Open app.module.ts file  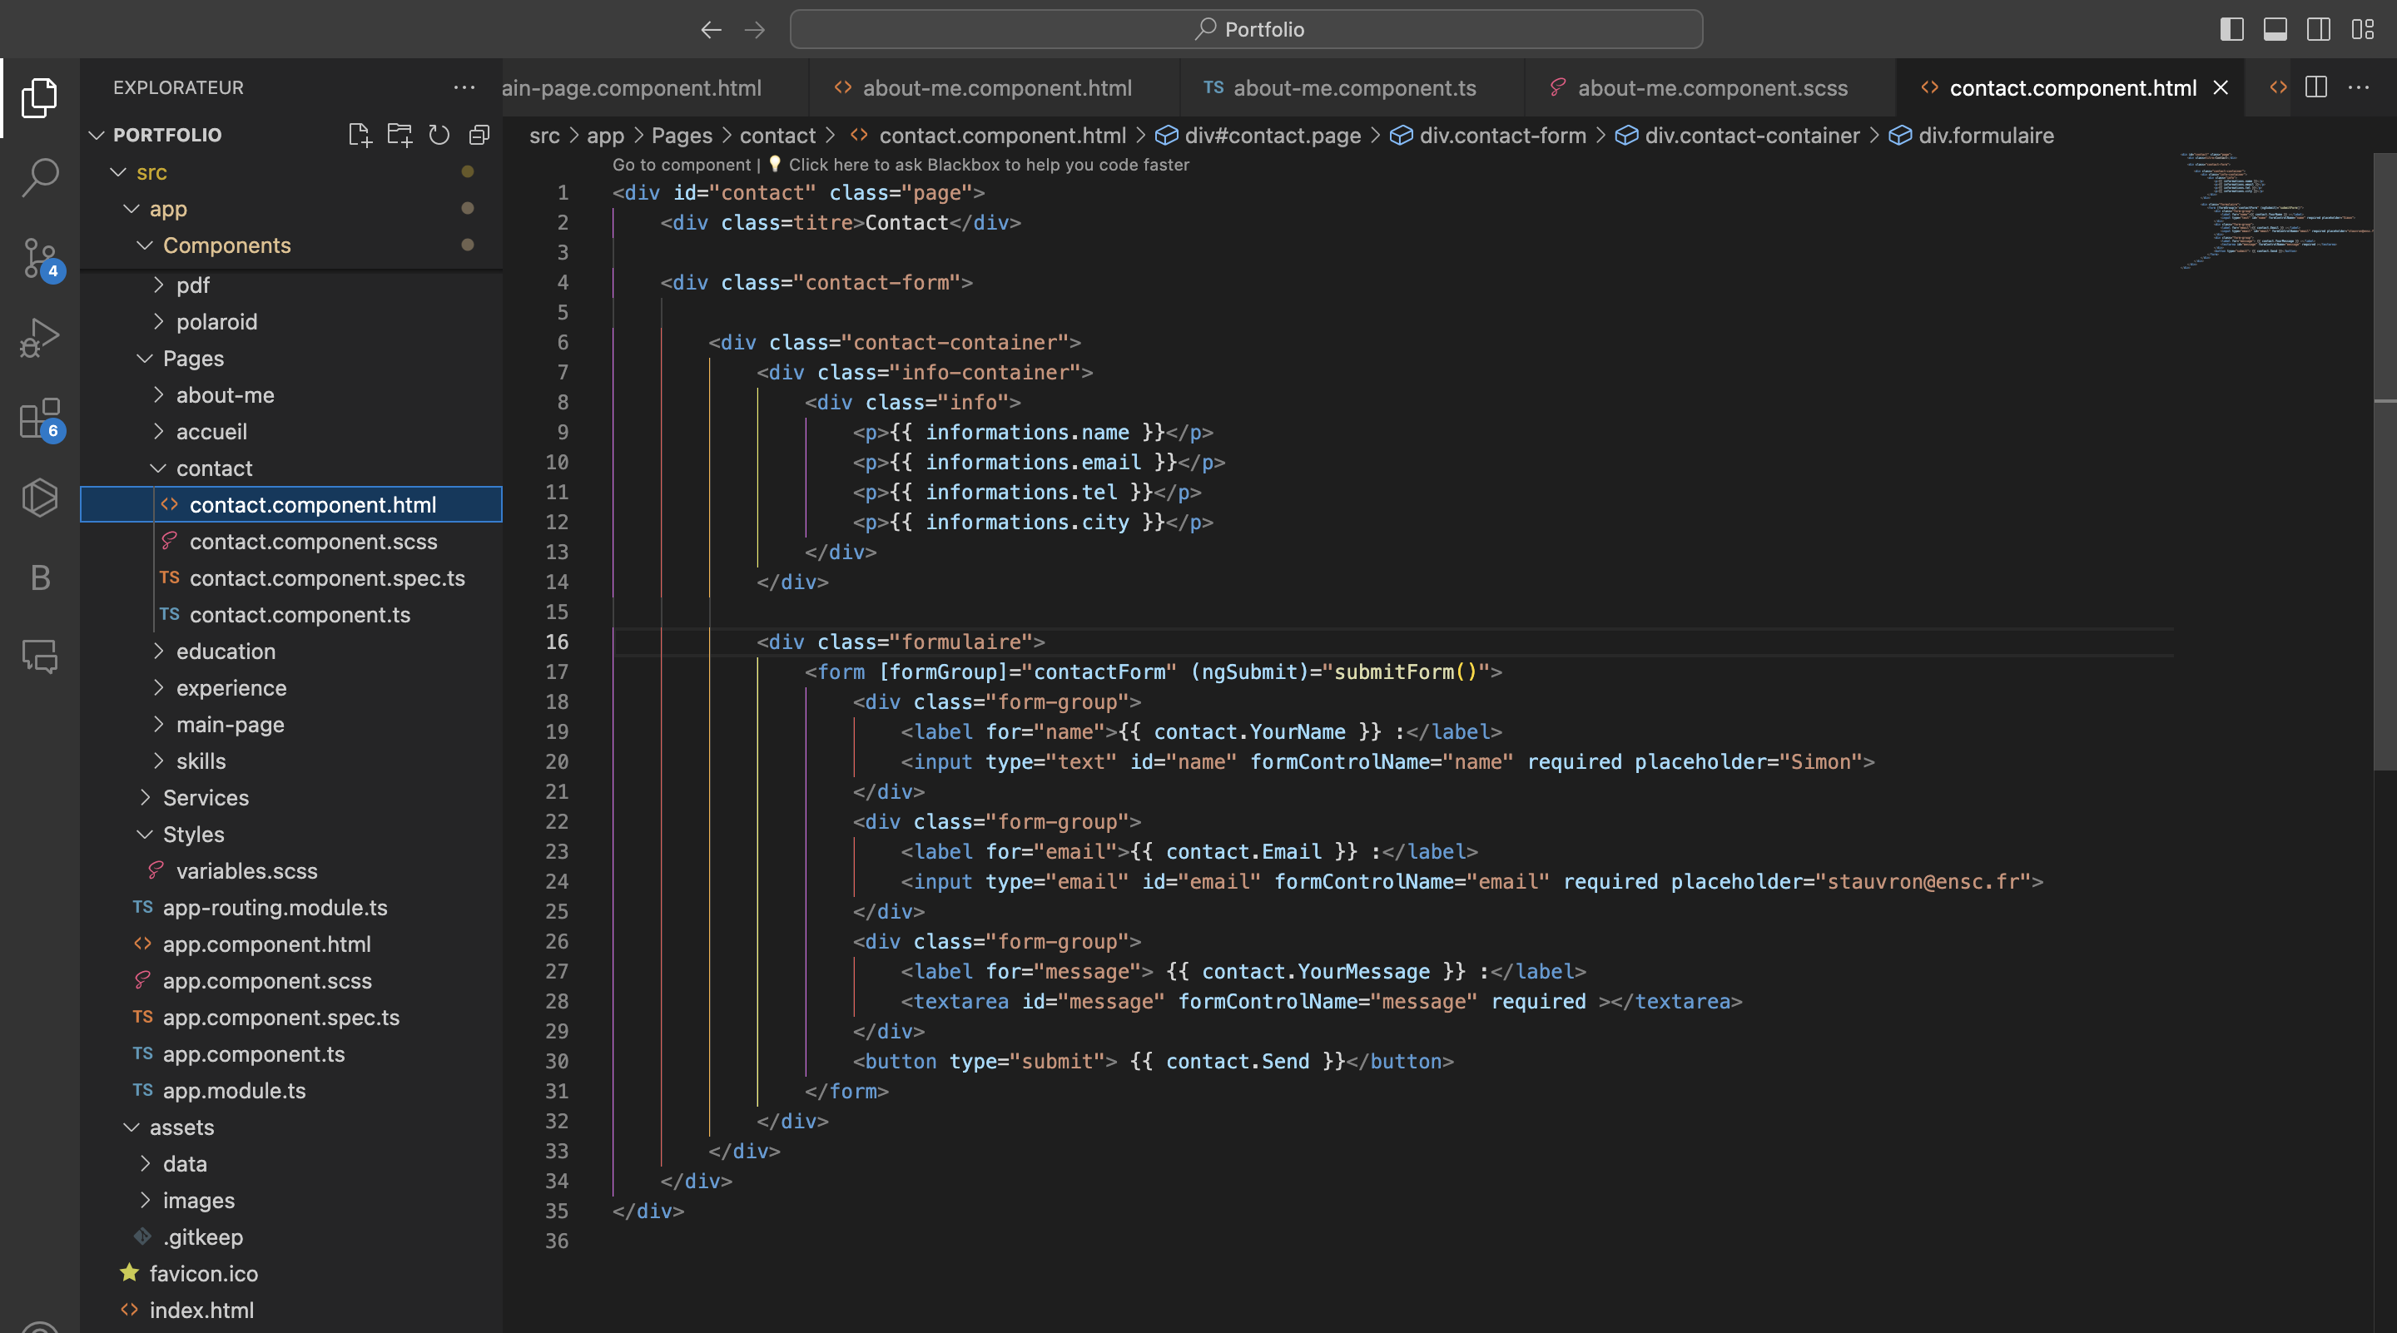click(234, 1091)
